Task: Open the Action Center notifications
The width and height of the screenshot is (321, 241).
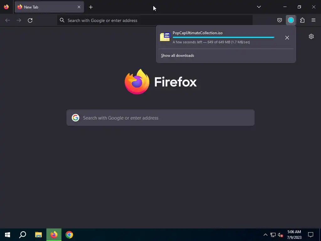Action: click(311, 235)
